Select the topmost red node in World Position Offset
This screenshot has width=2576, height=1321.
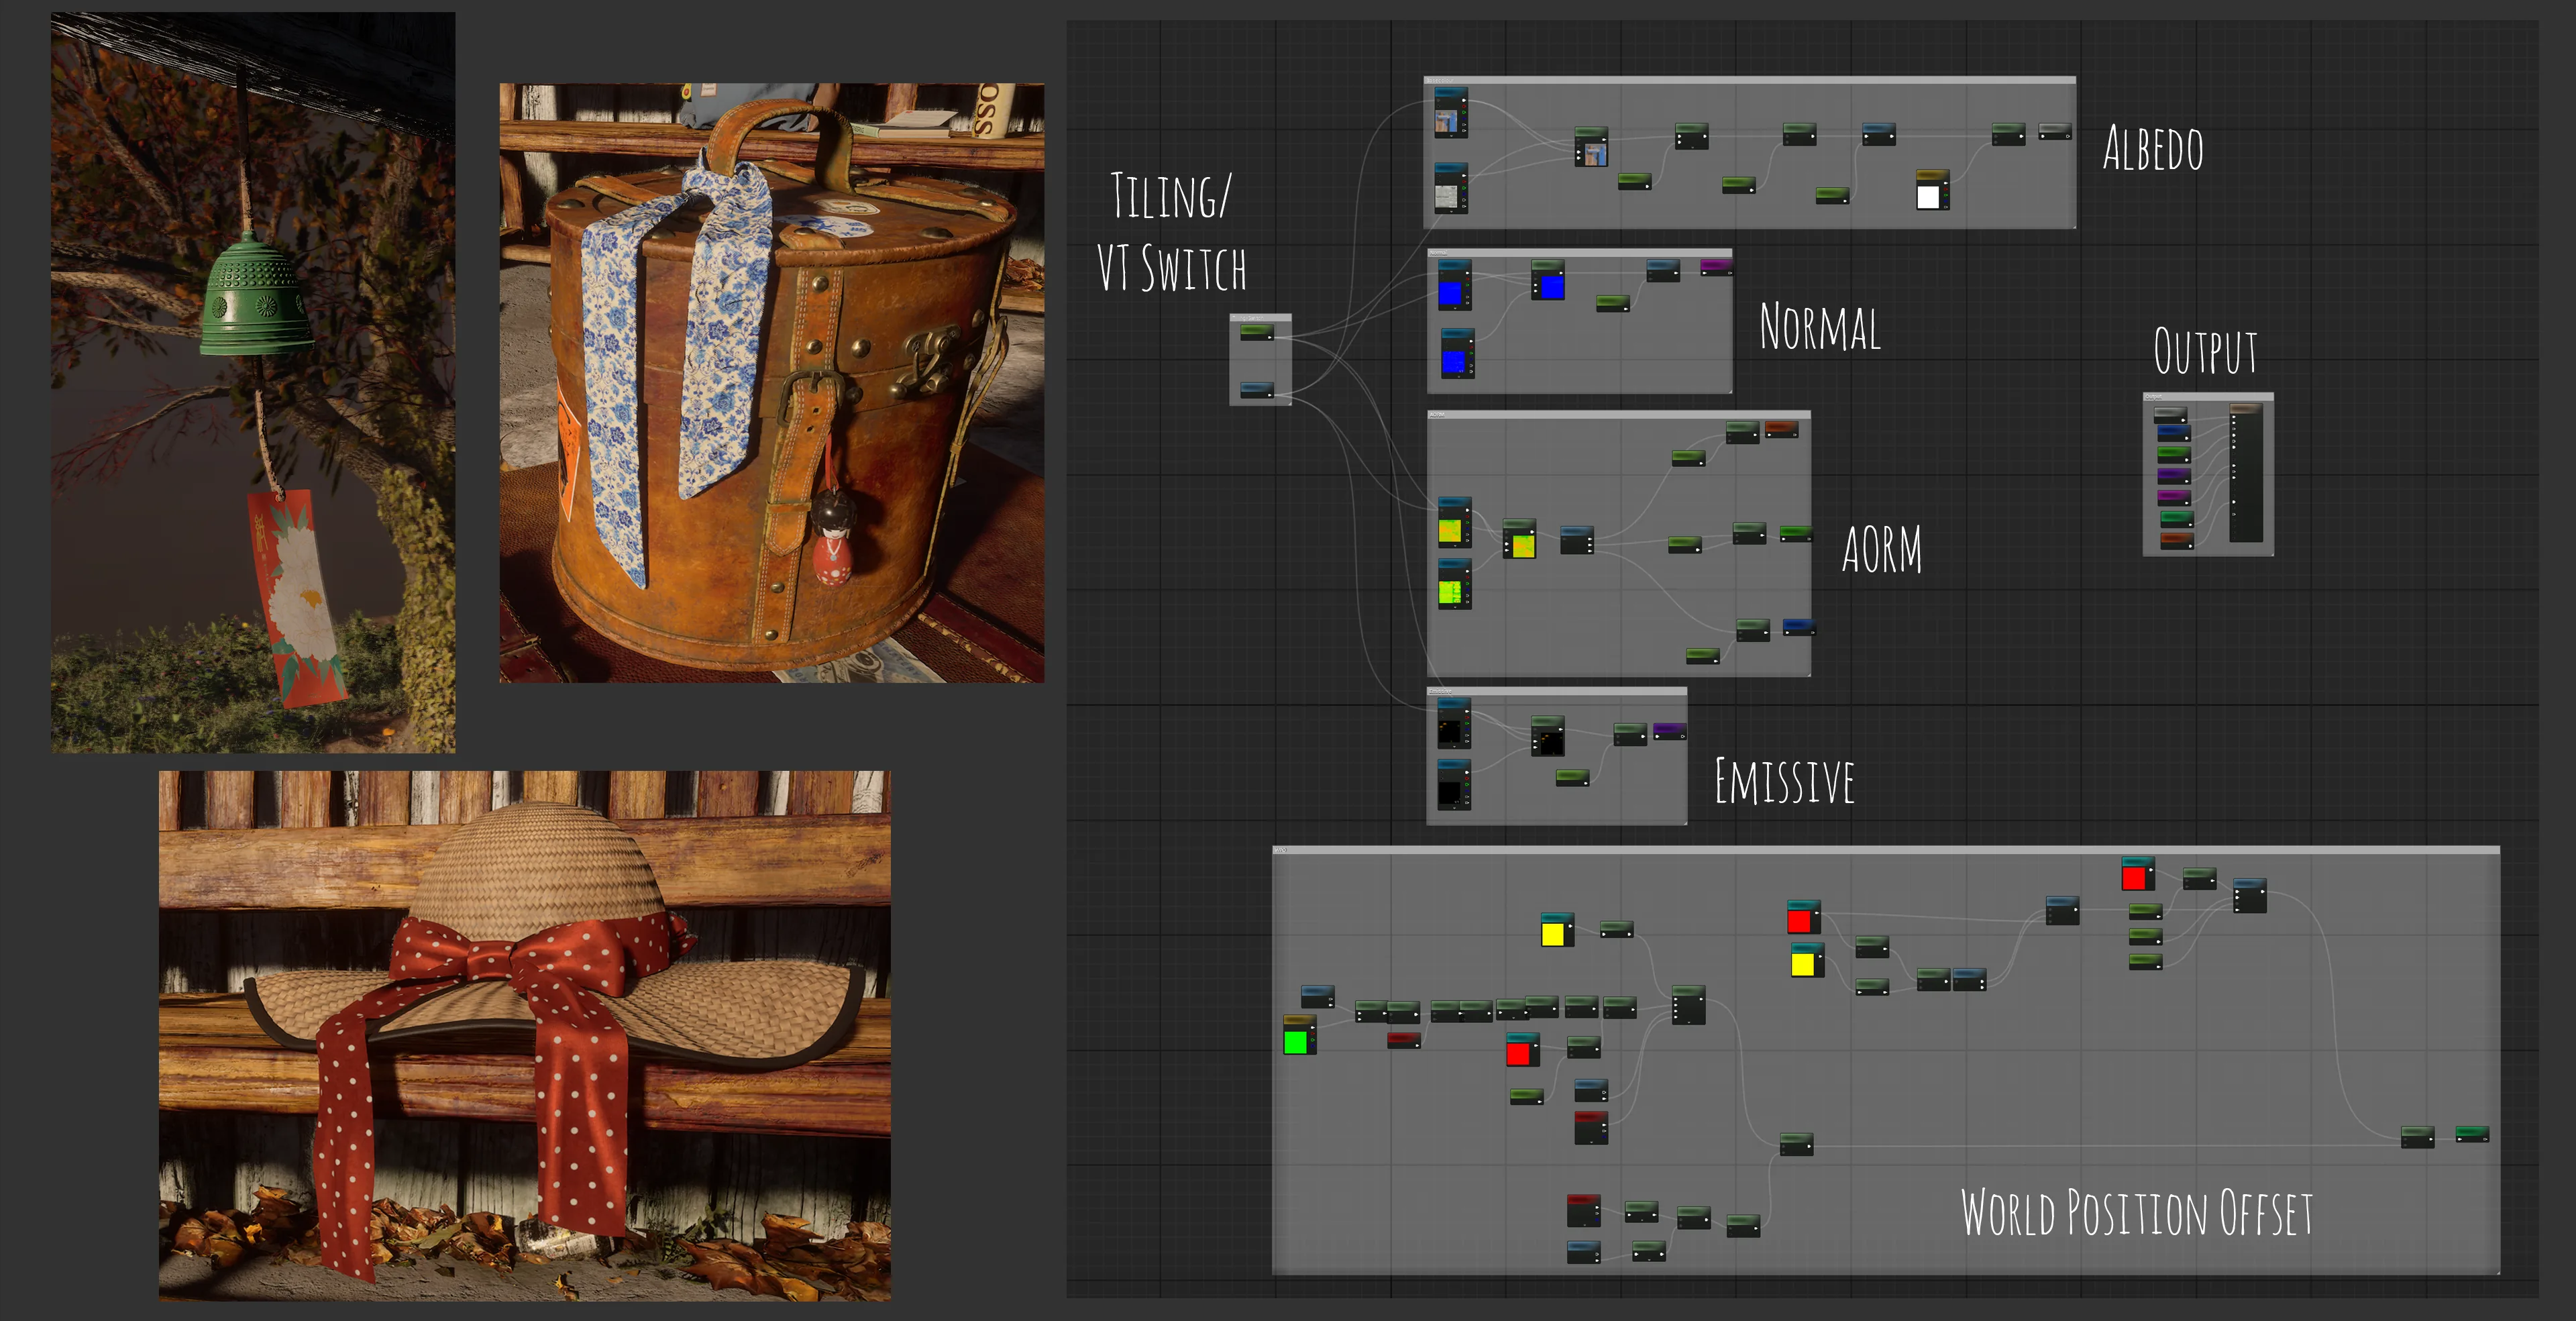(2137, 874)
